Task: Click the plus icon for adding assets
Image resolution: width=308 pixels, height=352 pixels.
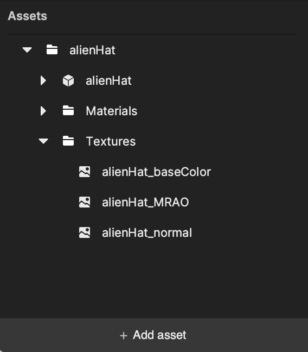Action: (x=124, y=336)
